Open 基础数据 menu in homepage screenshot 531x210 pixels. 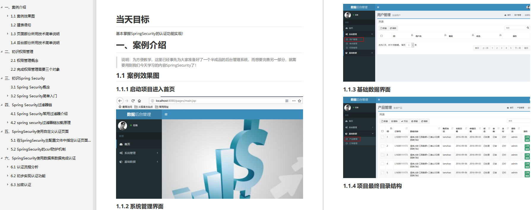point(139,162)
